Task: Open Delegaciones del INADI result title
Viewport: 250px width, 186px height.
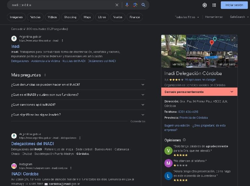Action: pos(33,144)
